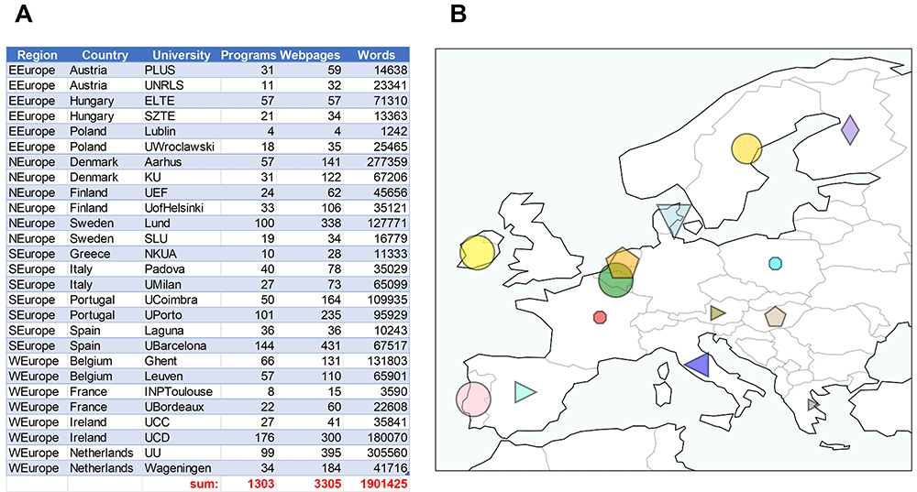Click the pink circle marker on Portugal

tap(473, 399)
